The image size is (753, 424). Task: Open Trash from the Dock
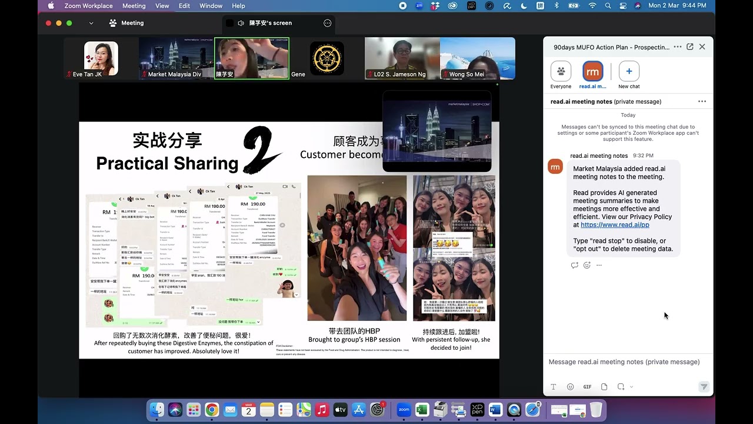596,409
